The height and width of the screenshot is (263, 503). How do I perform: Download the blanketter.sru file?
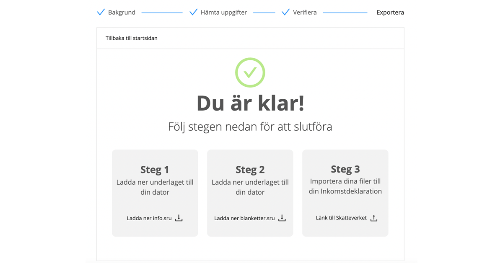point(244,218)
